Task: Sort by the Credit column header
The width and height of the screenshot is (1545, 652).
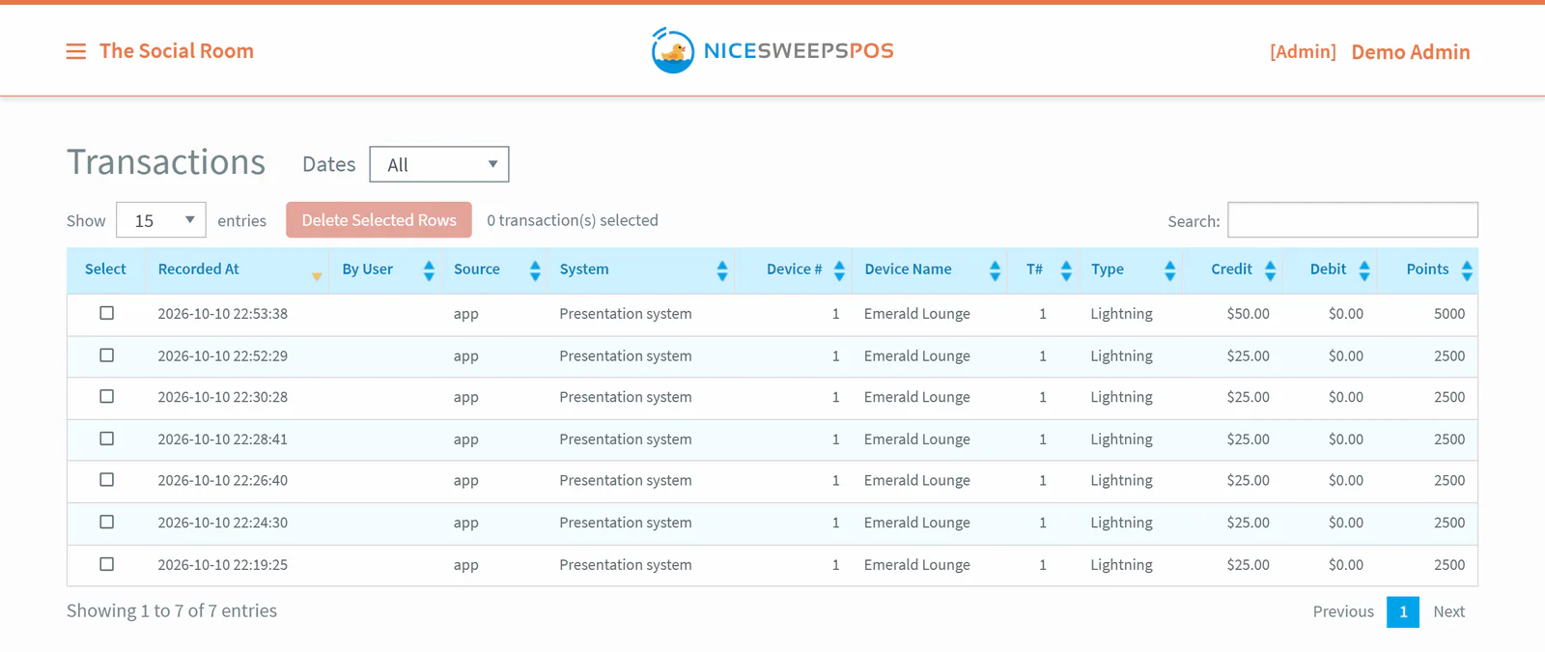Action: [1231, 269]
